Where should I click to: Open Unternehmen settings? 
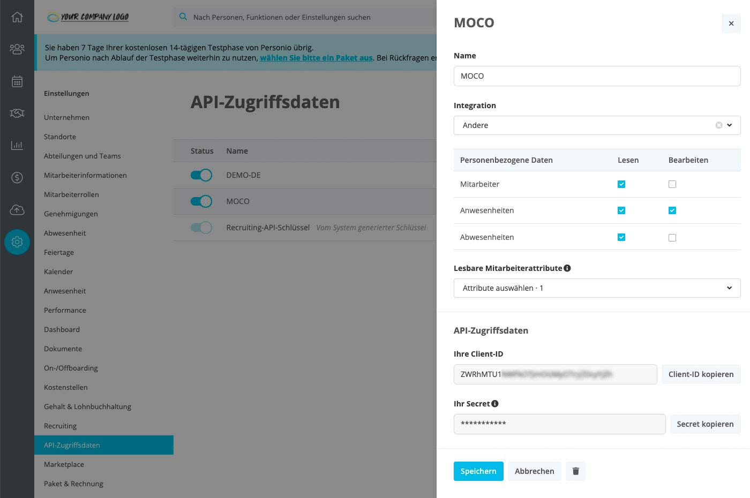(x=66, y=117)
